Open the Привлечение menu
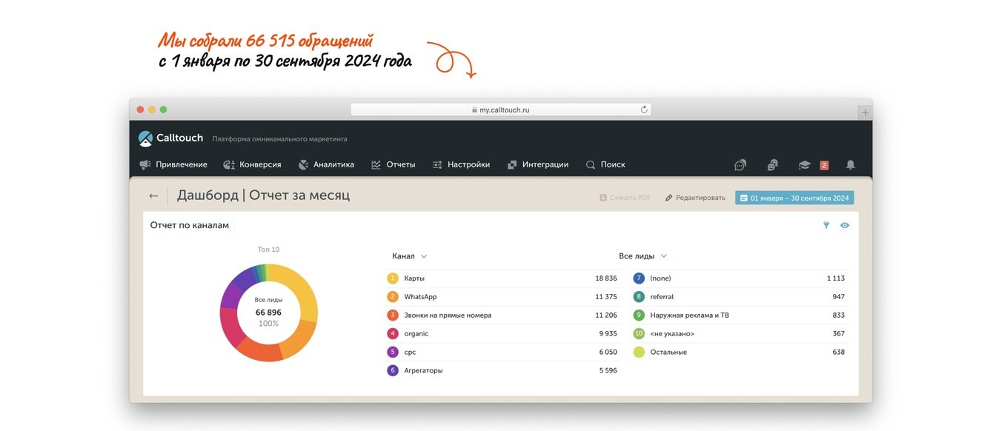The width and height of the screenshot is (993, 431). click(x=173, y=164)
